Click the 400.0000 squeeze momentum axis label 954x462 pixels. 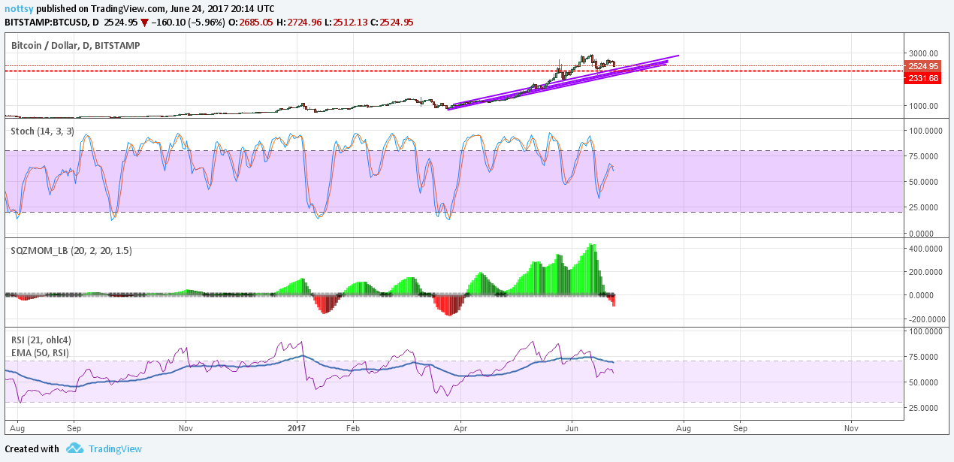pyautogui.click(x=926, y=249)
